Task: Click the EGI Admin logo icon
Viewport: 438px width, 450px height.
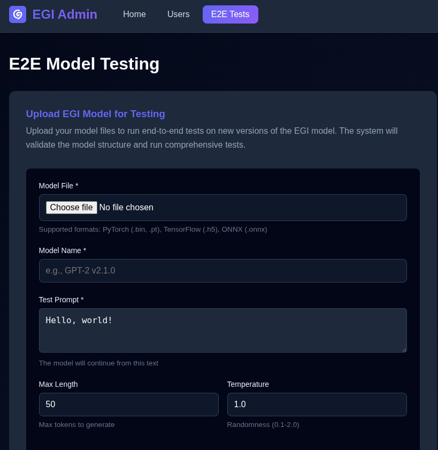Action: [x=18, y=14]
